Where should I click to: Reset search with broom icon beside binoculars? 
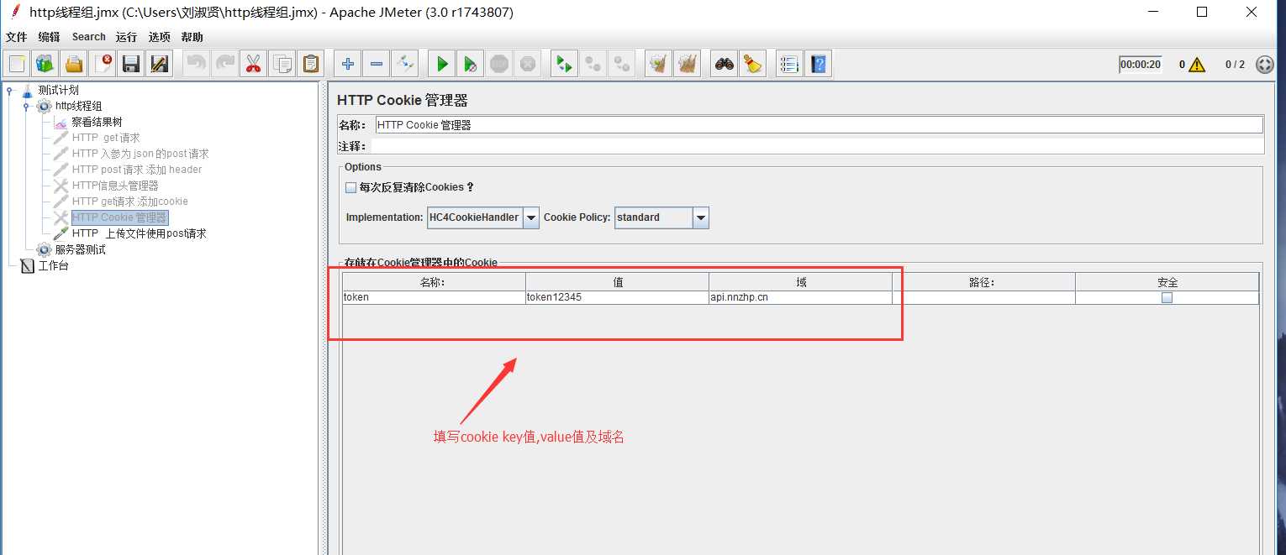752,64
